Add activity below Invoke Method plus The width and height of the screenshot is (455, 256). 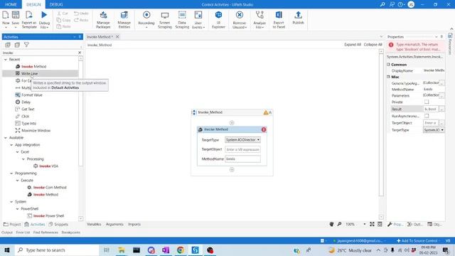click(232, 169)
